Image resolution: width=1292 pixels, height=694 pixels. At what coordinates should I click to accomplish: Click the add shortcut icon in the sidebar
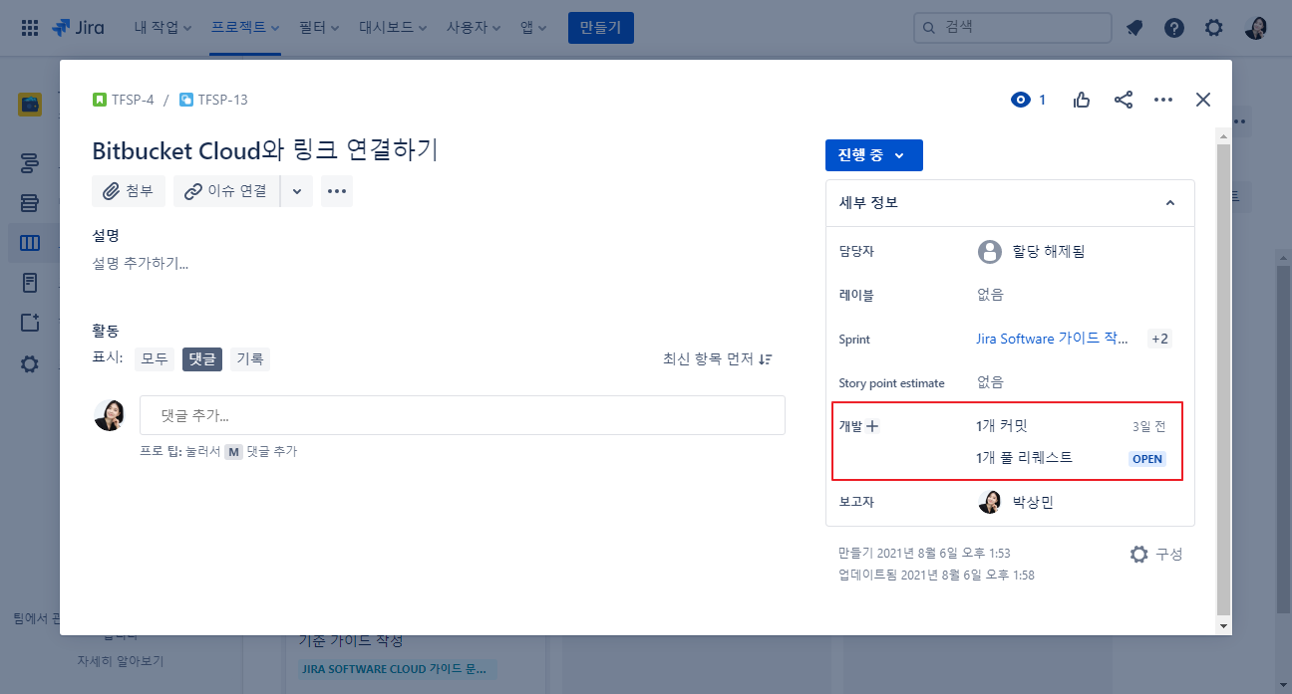click(x=30, y=323)
